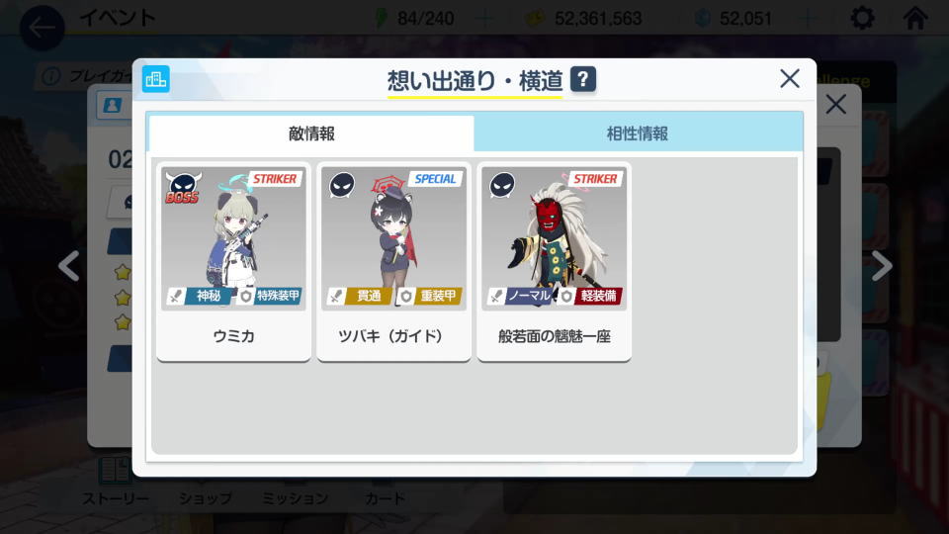The image size is (949, 534).
Task: Go to previous stage with left arrow
Action: [x=68, y=266]
